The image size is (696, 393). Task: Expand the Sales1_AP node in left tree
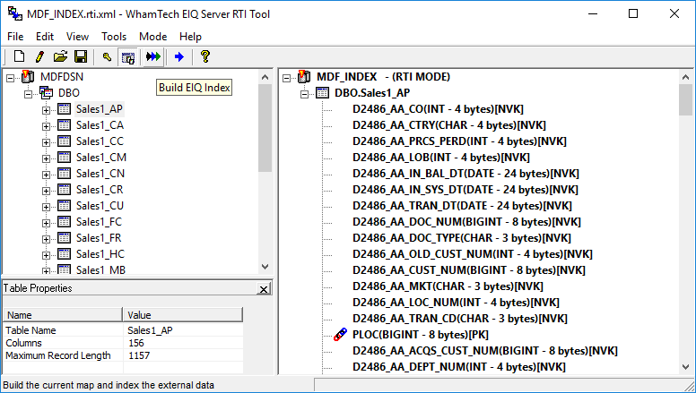coord(46,110)
